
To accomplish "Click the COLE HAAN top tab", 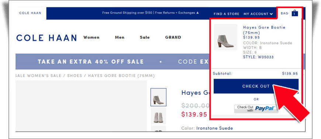I will tap(30, 13).
